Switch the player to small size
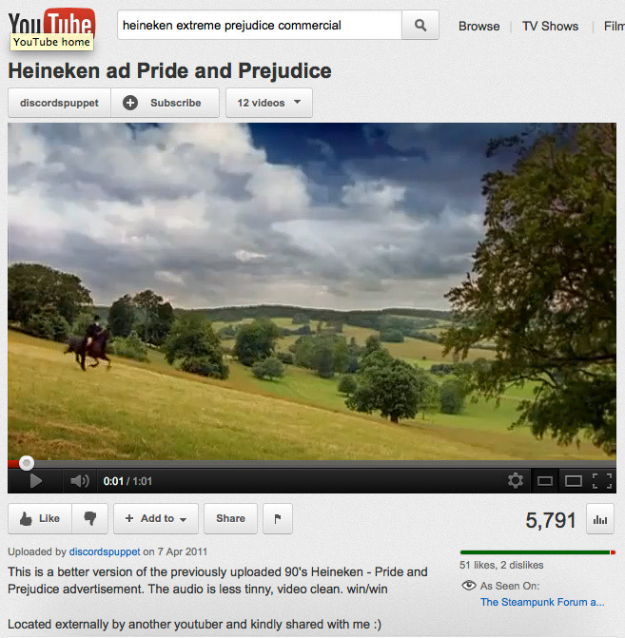This screenshot has height=638, width=625. [x=545, y=481]
